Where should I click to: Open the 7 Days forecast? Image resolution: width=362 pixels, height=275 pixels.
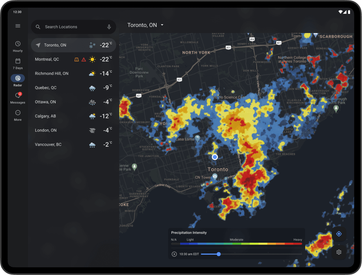[18, 63]
